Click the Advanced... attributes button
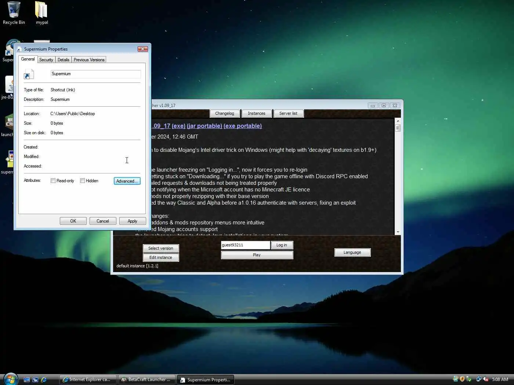 (x=127, y=181)
